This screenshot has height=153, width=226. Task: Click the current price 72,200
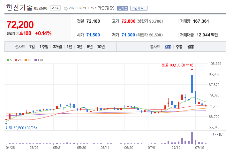click(20, 25)
